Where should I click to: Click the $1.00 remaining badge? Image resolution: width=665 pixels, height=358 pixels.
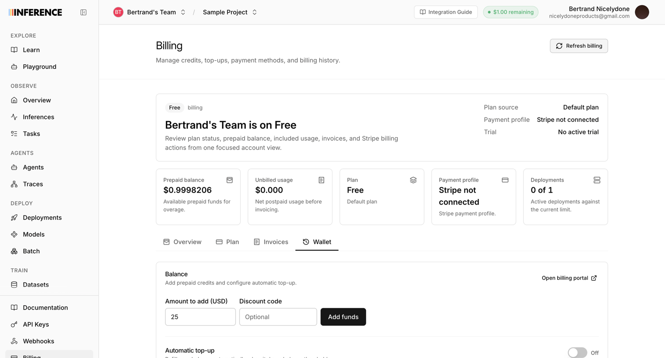511,12
